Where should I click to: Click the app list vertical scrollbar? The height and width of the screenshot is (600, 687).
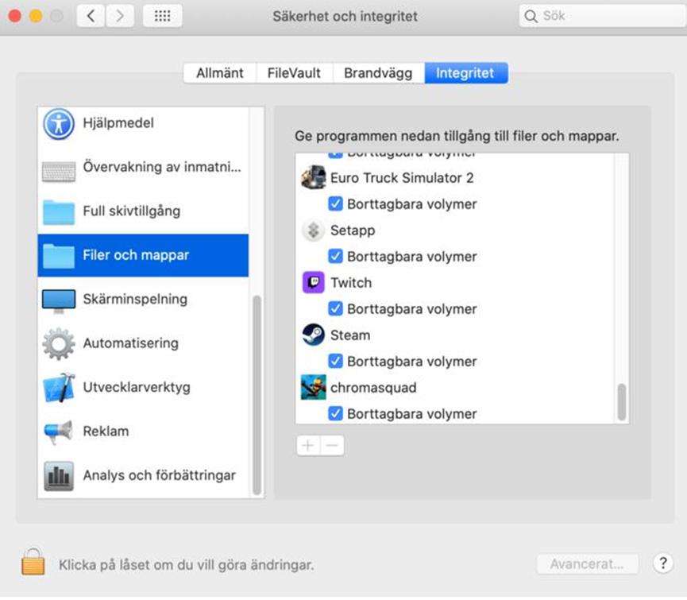point(622,401)
